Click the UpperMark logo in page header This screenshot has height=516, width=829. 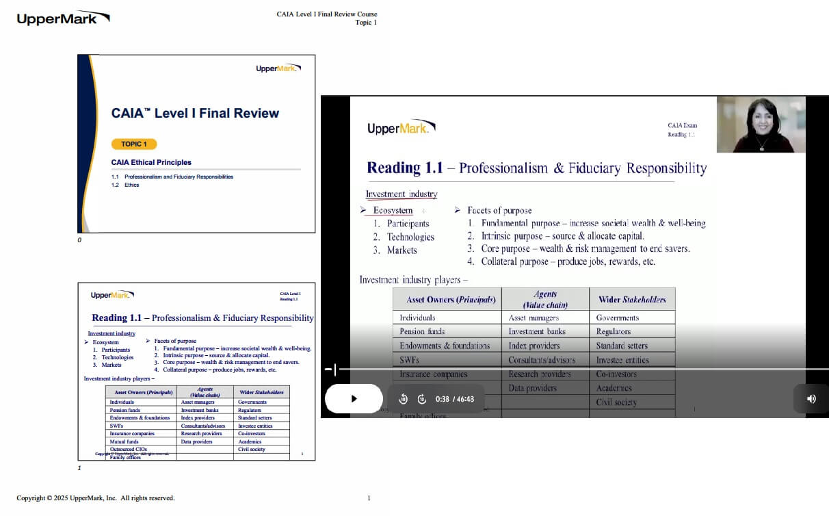click(62, 18)
